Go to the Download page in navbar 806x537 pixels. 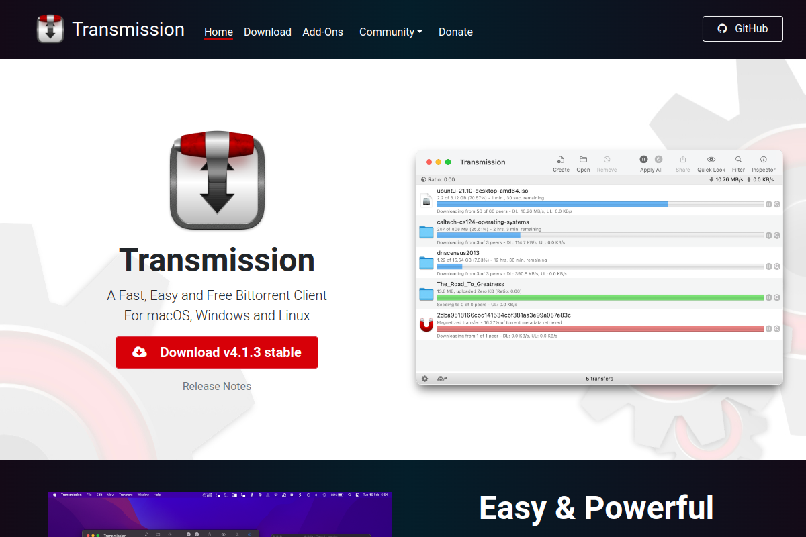tap(267, 32)
